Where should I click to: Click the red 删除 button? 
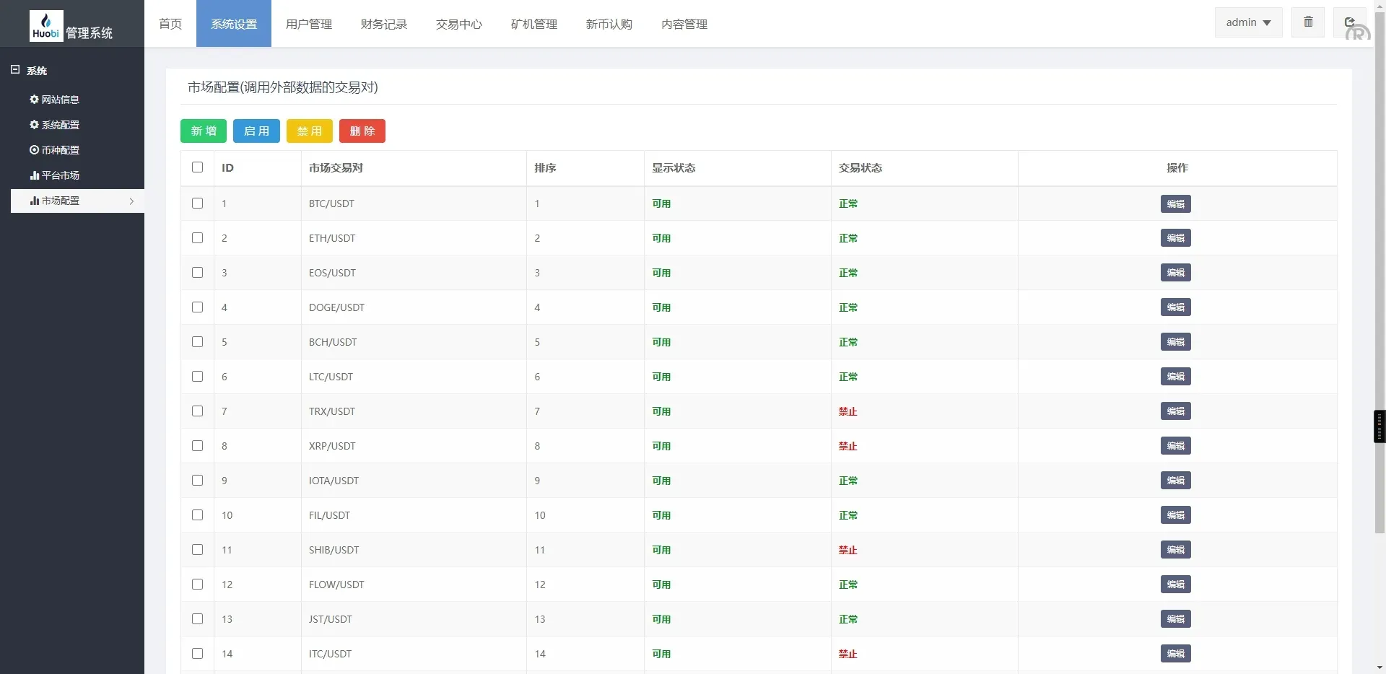[x=362, y=131]
